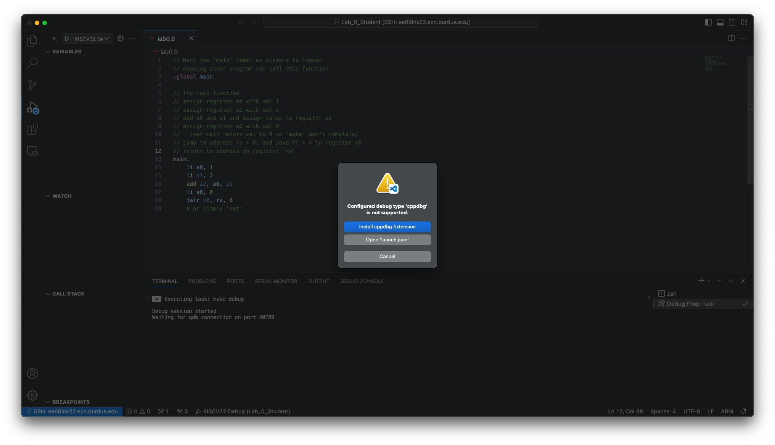Cancel the debug type warning dialog
Viewport: 775px width, 445px height.
pyautogui.click(x=387, y=256)
